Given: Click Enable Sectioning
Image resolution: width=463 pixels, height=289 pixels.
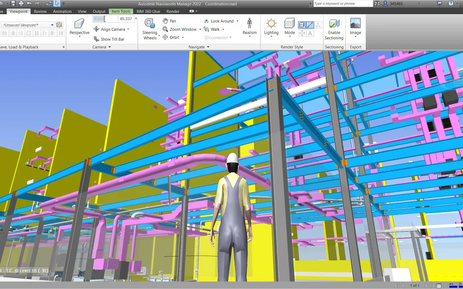Looking at the screenshot, I should (x=334, y=29).
